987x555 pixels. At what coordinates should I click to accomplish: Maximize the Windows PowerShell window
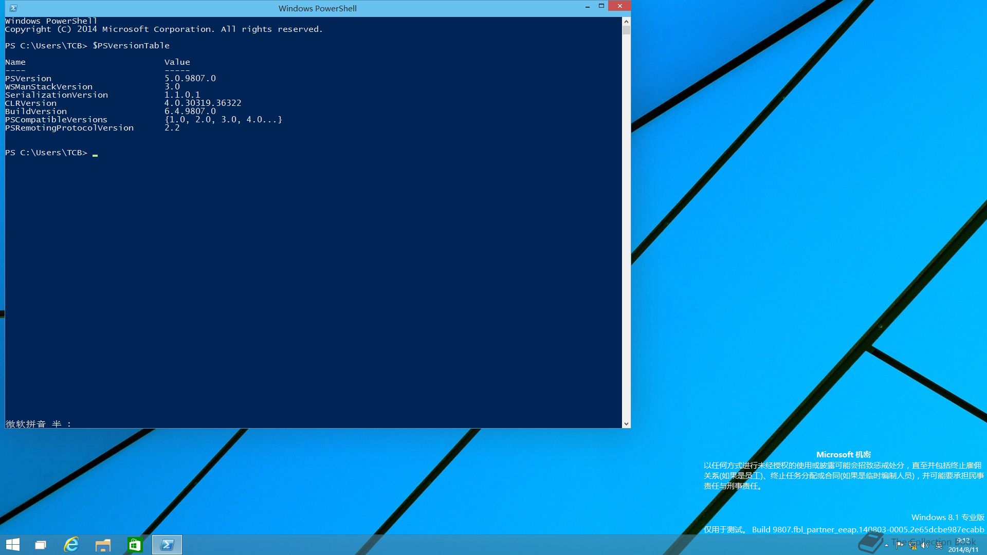tap(601, 6)
